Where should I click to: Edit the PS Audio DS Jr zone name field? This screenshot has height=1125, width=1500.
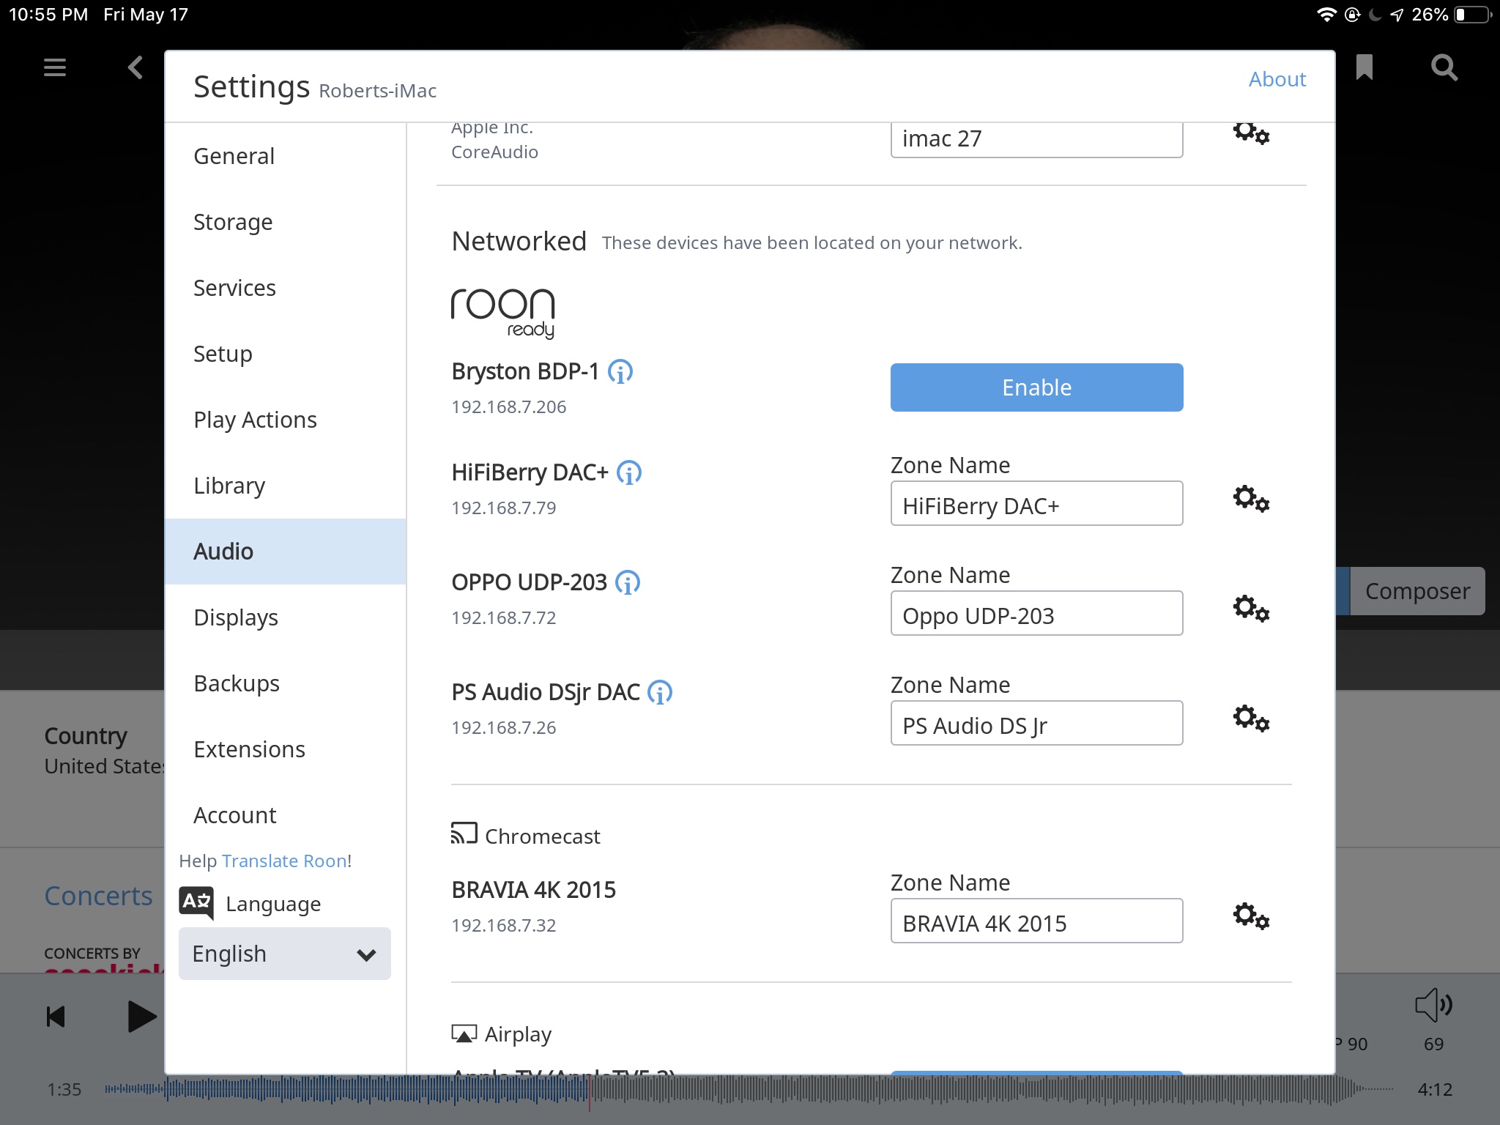point(1036,723)
